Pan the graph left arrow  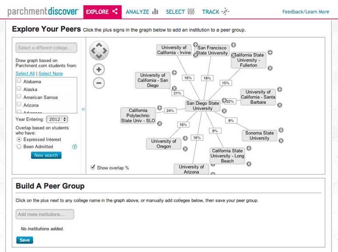[93, 51]
